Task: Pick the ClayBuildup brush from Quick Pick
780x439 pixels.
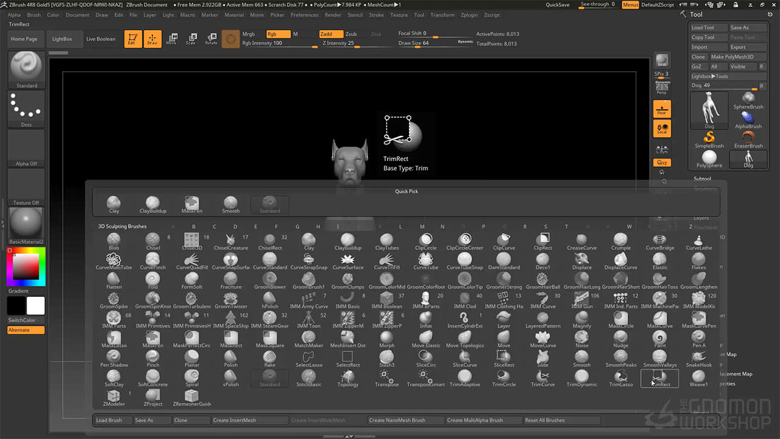Action: point(152,204)
